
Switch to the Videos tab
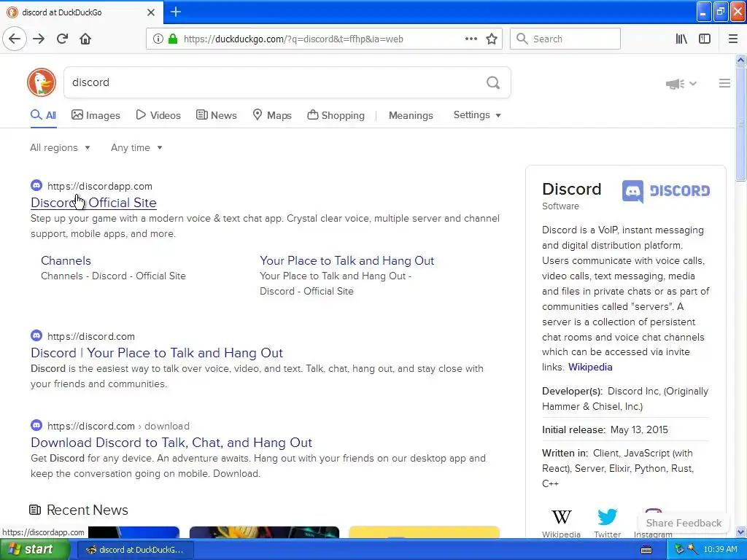click(158, 115)
